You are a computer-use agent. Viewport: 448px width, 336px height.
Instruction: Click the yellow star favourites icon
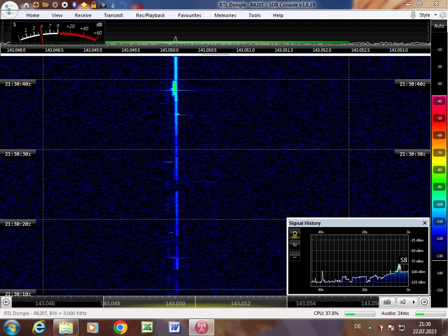[x=84, y=5]
